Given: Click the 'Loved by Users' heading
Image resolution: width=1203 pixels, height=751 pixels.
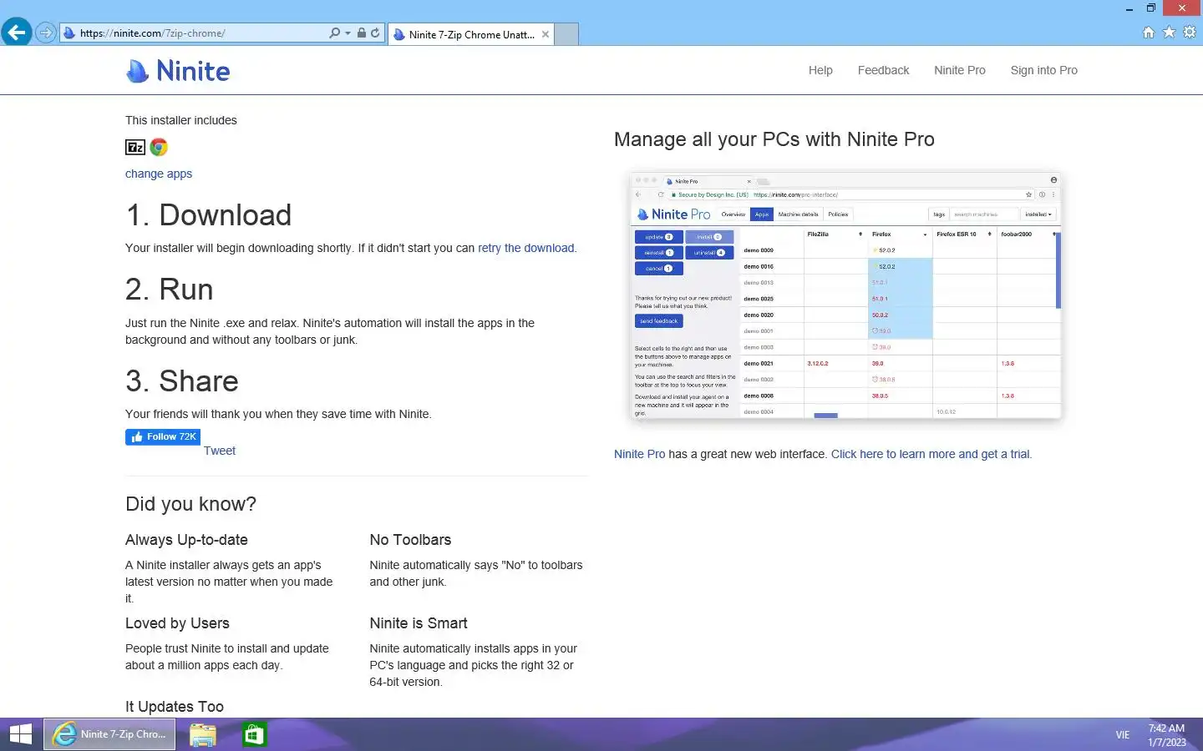Looking at the screenshot, I should point(177,623).
